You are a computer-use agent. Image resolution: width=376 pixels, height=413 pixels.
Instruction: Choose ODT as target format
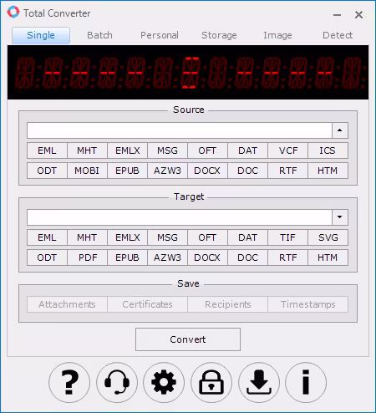[x=47, y=257]
